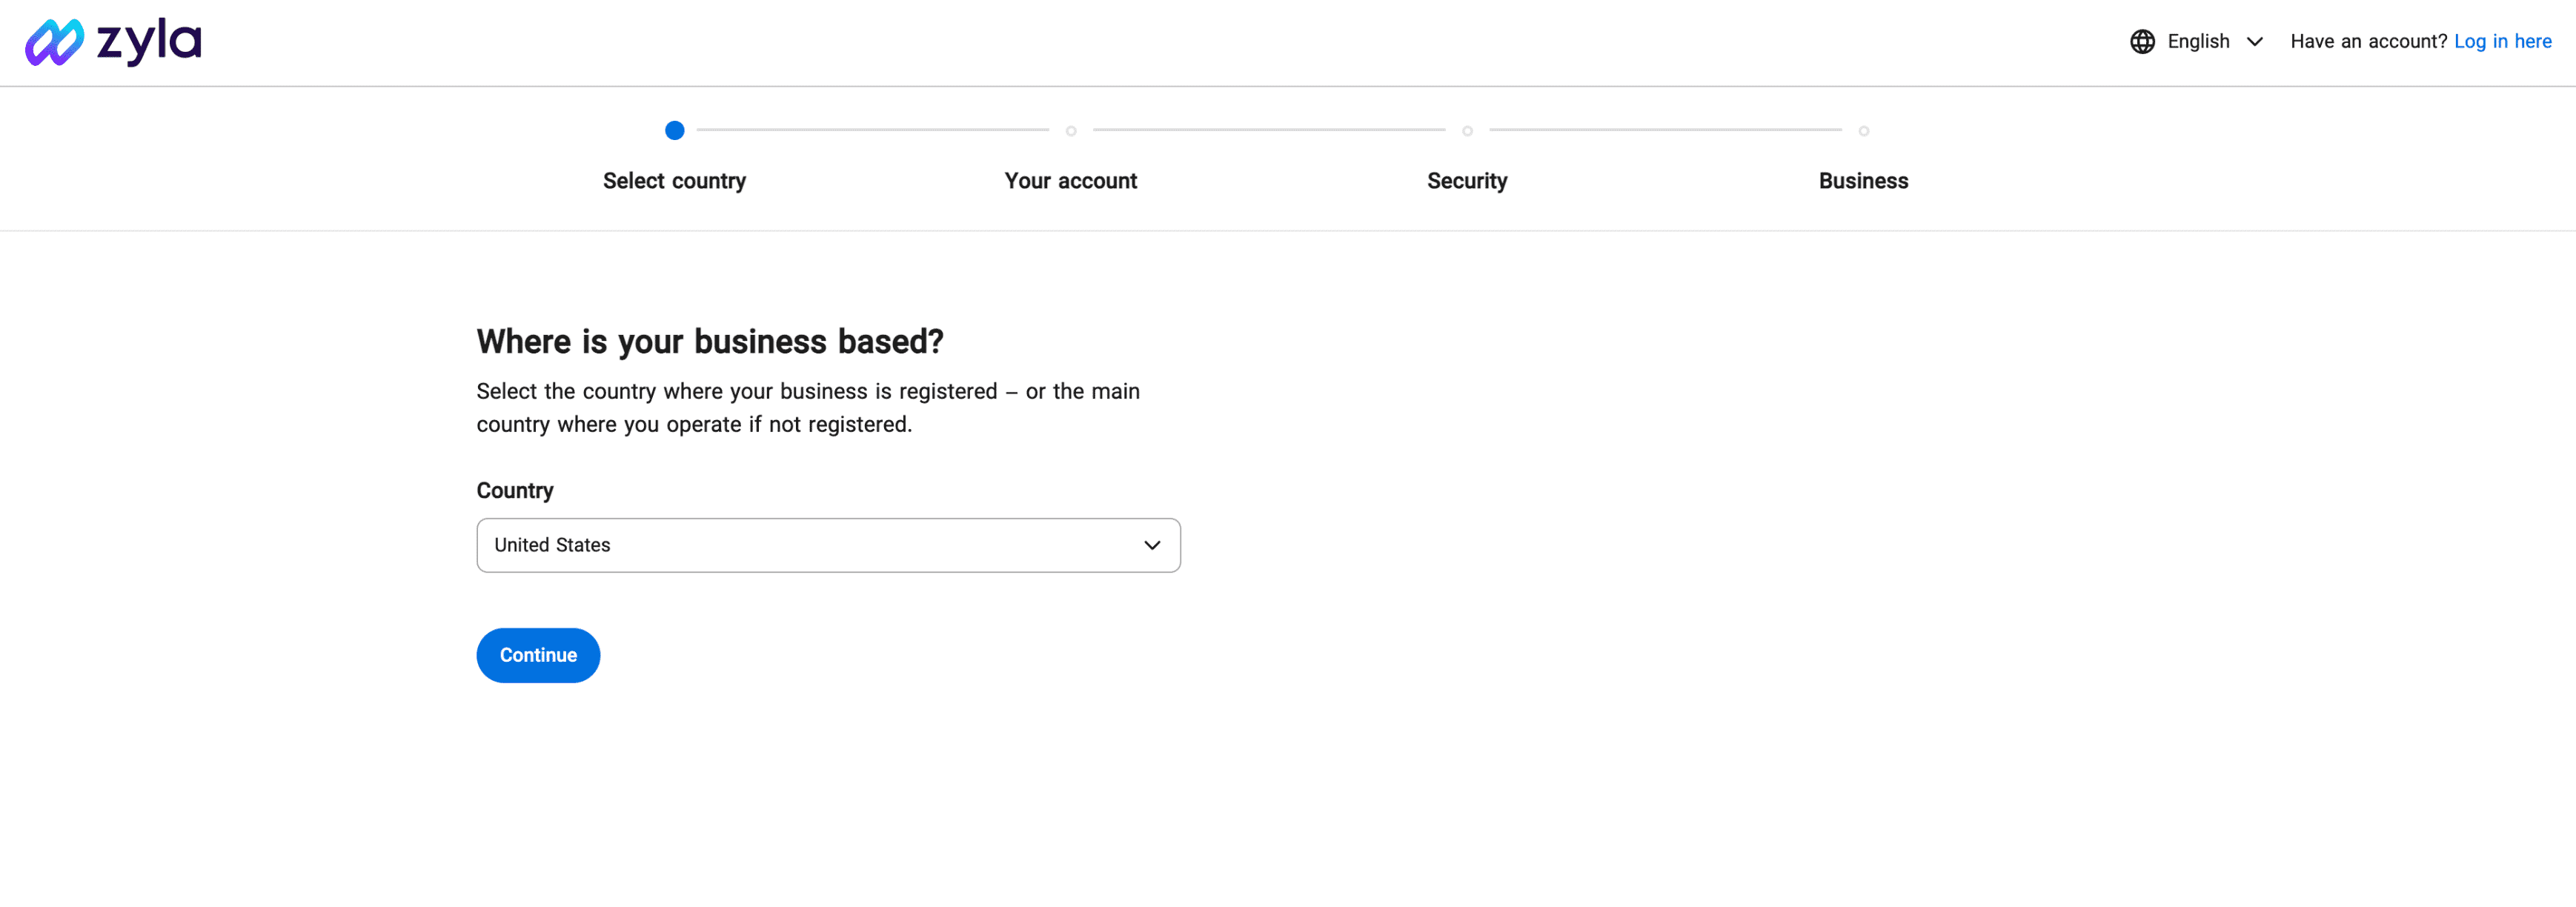Viewport: 2576px width, 907px height.
Task: Click the blue Select country step dot
Action: pos(675,130)
